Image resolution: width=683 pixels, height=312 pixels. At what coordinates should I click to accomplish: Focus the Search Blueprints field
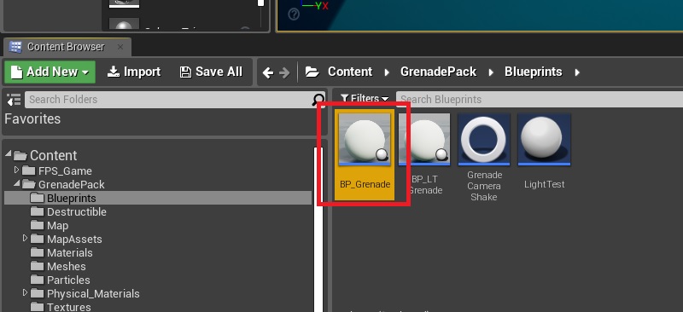[x=540, y=100]
